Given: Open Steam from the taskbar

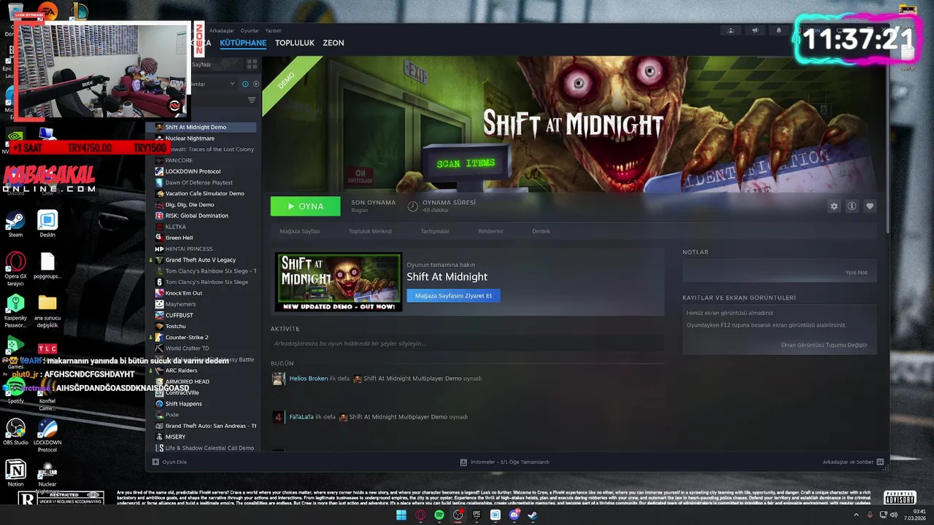Looking at the screenshot, I should (x=533, y=515).
